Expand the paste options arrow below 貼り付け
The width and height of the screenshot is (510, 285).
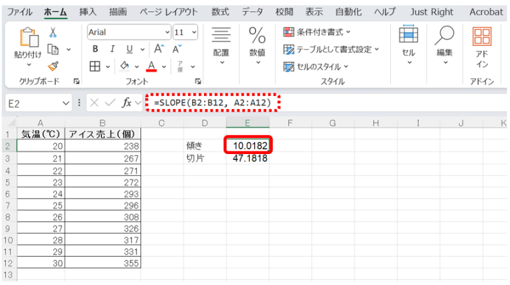29,65
